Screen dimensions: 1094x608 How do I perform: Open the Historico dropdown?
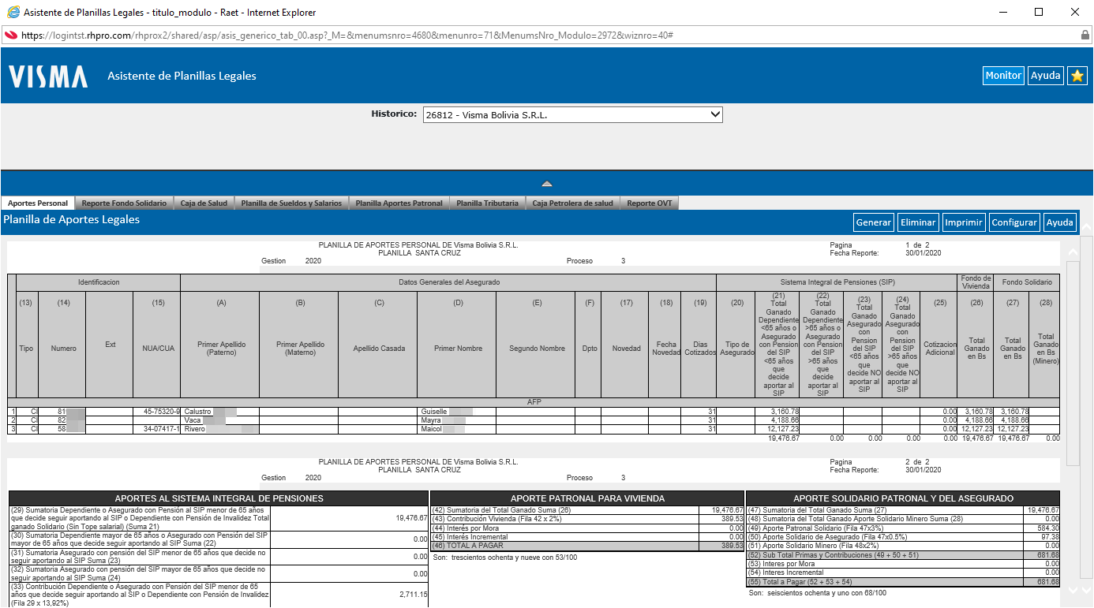tap(573, 114)
